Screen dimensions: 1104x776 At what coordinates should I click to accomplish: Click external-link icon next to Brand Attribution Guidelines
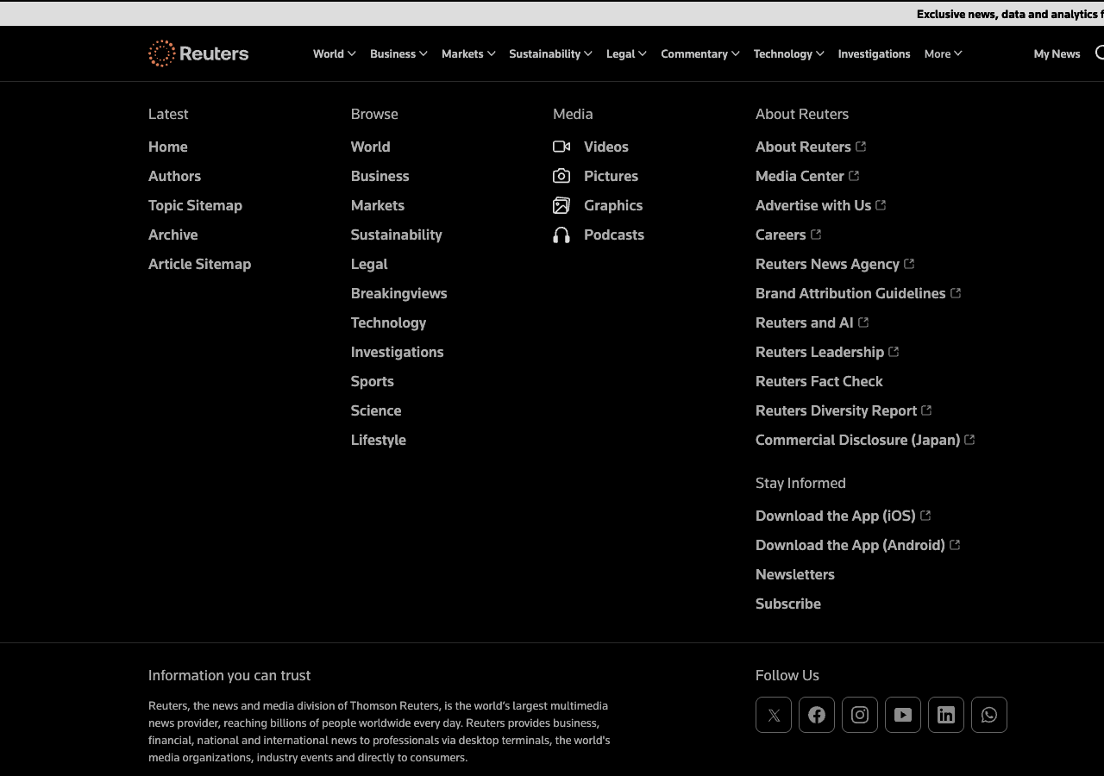(956, 293)
